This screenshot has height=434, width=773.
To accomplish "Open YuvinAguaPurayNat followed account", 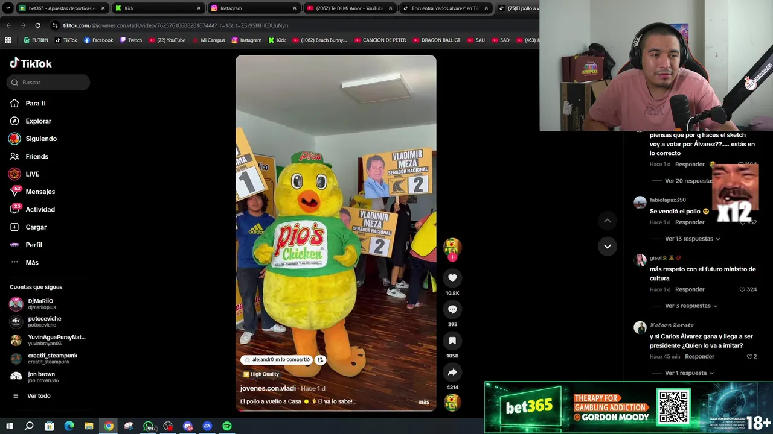I will [x=48, y=341].
